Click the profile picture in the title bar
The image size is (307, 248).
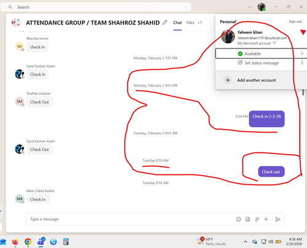(262, 7)
